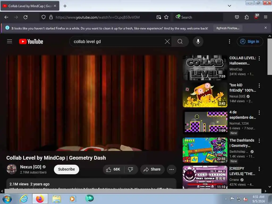Clear the YouTube search query with the X icon

[167, 41]
